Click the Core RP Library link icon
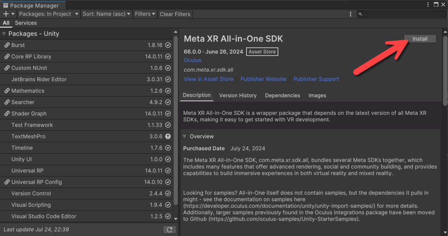The image size is (448, 236). pyautogui.click(x=7, y=56)
